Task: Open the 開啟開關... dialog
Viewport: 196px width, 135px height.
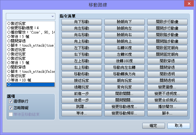Action: click(x=124, y=94)
